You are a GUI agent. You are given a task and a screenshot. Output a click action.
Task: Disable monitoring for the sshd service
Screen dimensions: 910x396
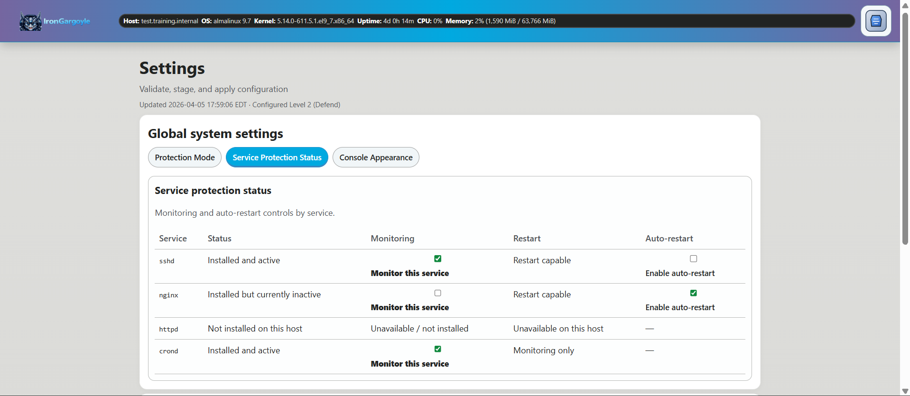coord(437,258)
